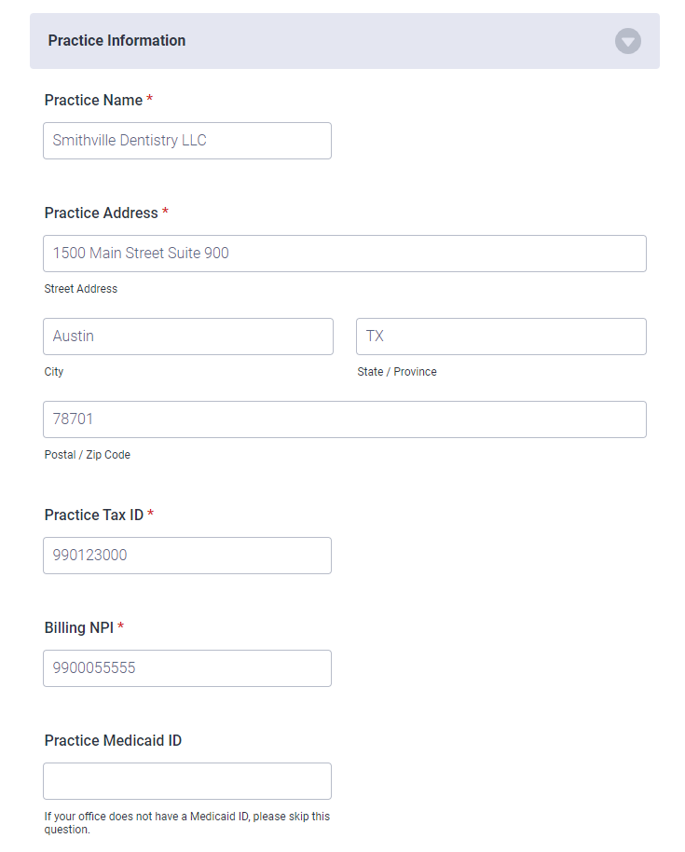Click the City sublabel text

[54, 372]
